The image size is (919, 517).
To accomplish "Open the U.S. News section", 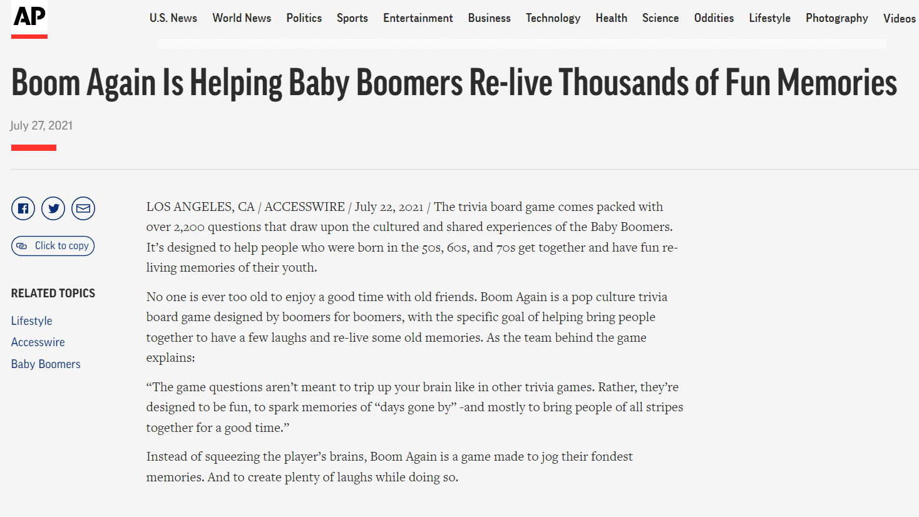I will (173, 18).
